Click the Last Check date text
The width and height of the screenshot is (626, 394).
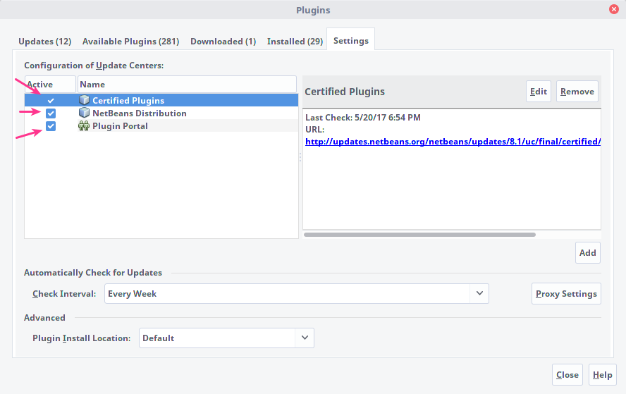[x=363, y=118]
